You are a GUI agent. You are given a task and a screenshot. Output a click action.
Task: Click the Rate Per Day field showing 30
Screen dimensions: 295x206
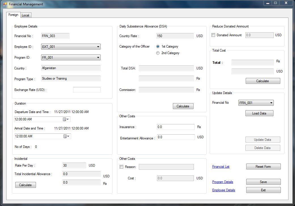click(x=74, y=165)
